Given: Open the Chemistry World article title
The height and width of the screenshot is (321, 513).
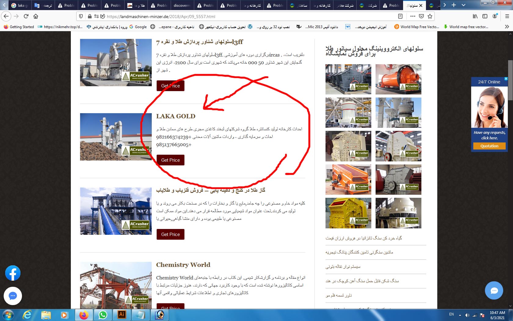Looking at the screenshot, I should pos(183,265).
